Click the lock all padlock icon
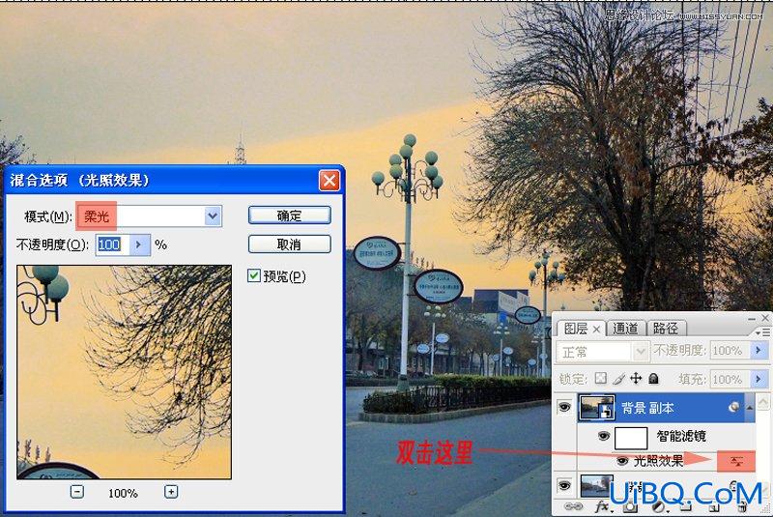Viewport: 773px width, 517px height. [654, 379]
